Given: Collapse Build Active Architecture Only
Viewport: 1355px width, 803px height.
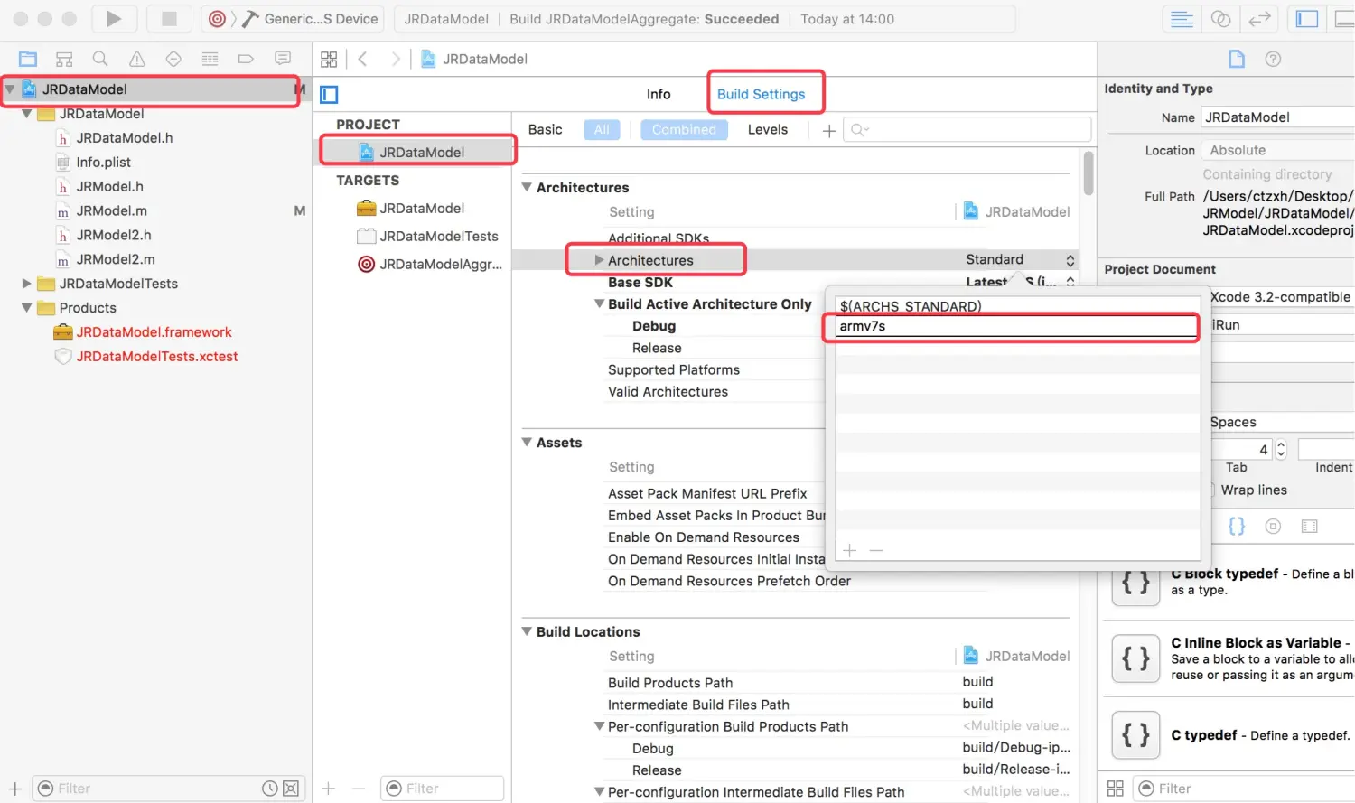Looking at the screenshot, I should (x=599, y=304).
